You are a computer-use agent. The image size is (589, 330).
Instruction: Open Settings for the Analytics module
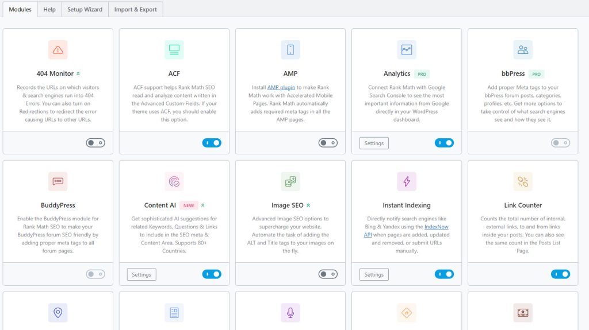pos(374,143)
